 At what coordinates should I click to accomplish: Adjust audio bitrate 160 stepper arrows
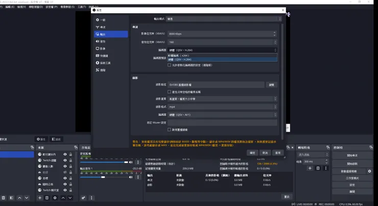[x=275, y=42]
